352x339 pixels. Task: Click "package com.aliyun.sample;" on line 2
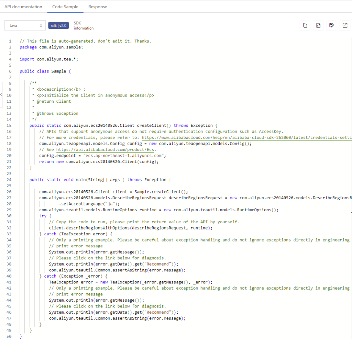coord(51,47)
